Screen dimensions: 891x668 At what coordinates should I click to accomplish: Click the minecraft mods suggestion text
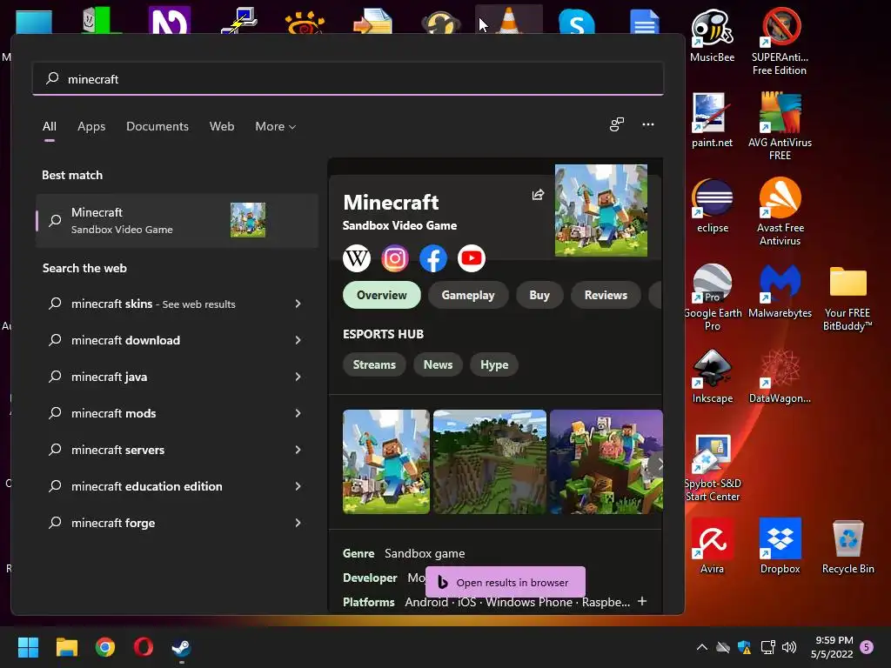pyautogui.click(x=114, y=413)
